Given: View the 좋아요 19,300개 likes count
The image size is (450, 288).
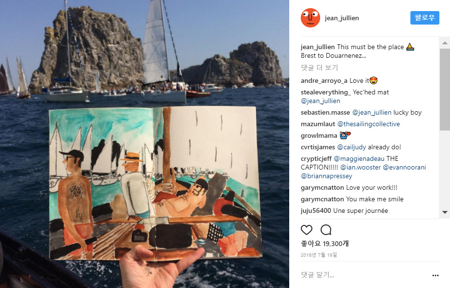Looking at the screenshot, I should [x=324, y=244].
